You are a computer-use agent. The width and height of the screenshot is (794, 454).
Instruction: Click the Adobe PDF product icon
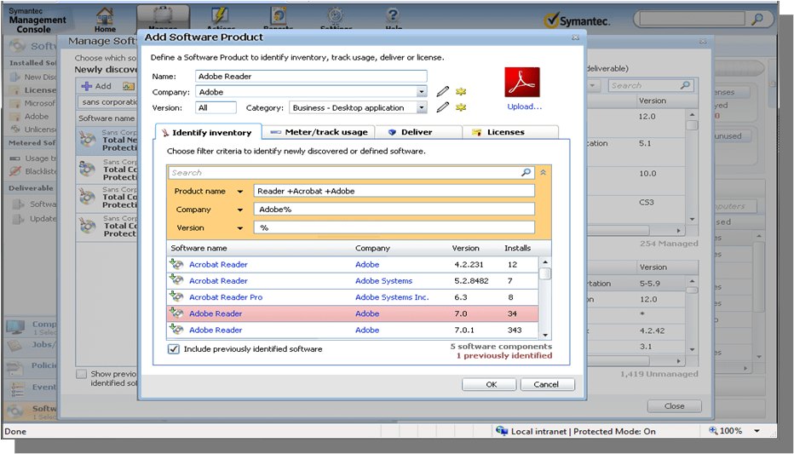coord(522,82)
